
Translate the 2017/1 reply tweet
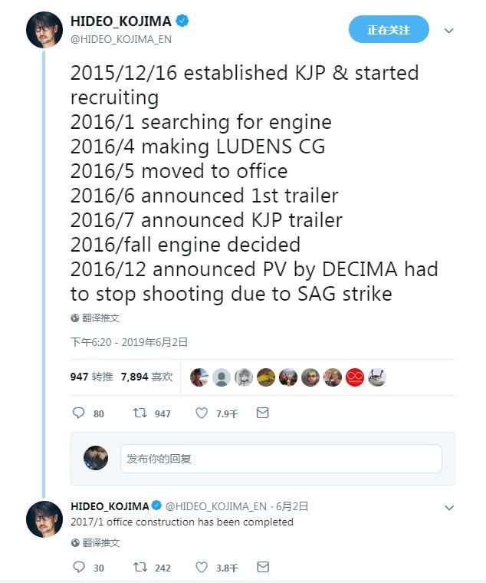coord(95,542)
